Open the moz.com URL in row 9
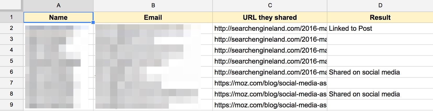 [270, 105]
